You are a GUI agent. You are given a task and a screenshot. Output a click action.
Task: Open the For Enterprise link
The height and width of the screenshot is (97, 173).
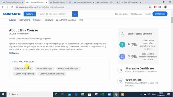point(121,14)
